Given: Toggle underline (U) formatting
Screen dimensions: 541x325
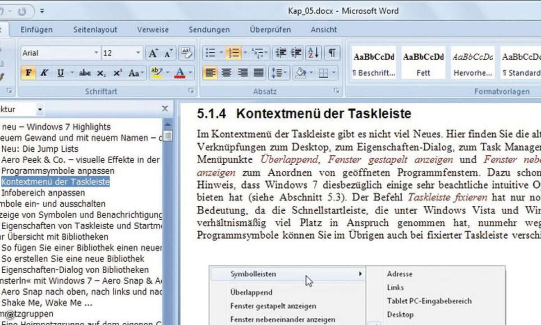Looking at the screenshot, I should (x=60, y=73).
